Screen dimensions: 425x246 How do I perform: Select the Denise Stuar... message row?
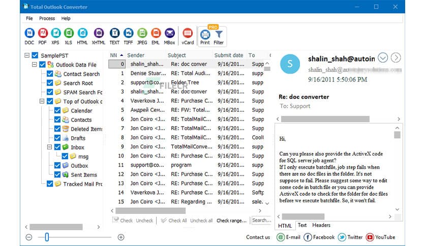click(187, 73)
